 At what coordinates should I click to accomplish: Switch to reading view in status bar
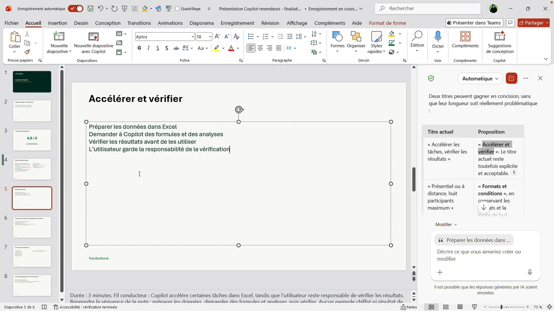click(460, 307)
